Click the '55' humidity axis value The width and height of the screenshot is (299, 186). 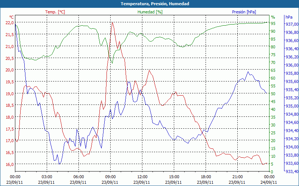tap(273, 86)
